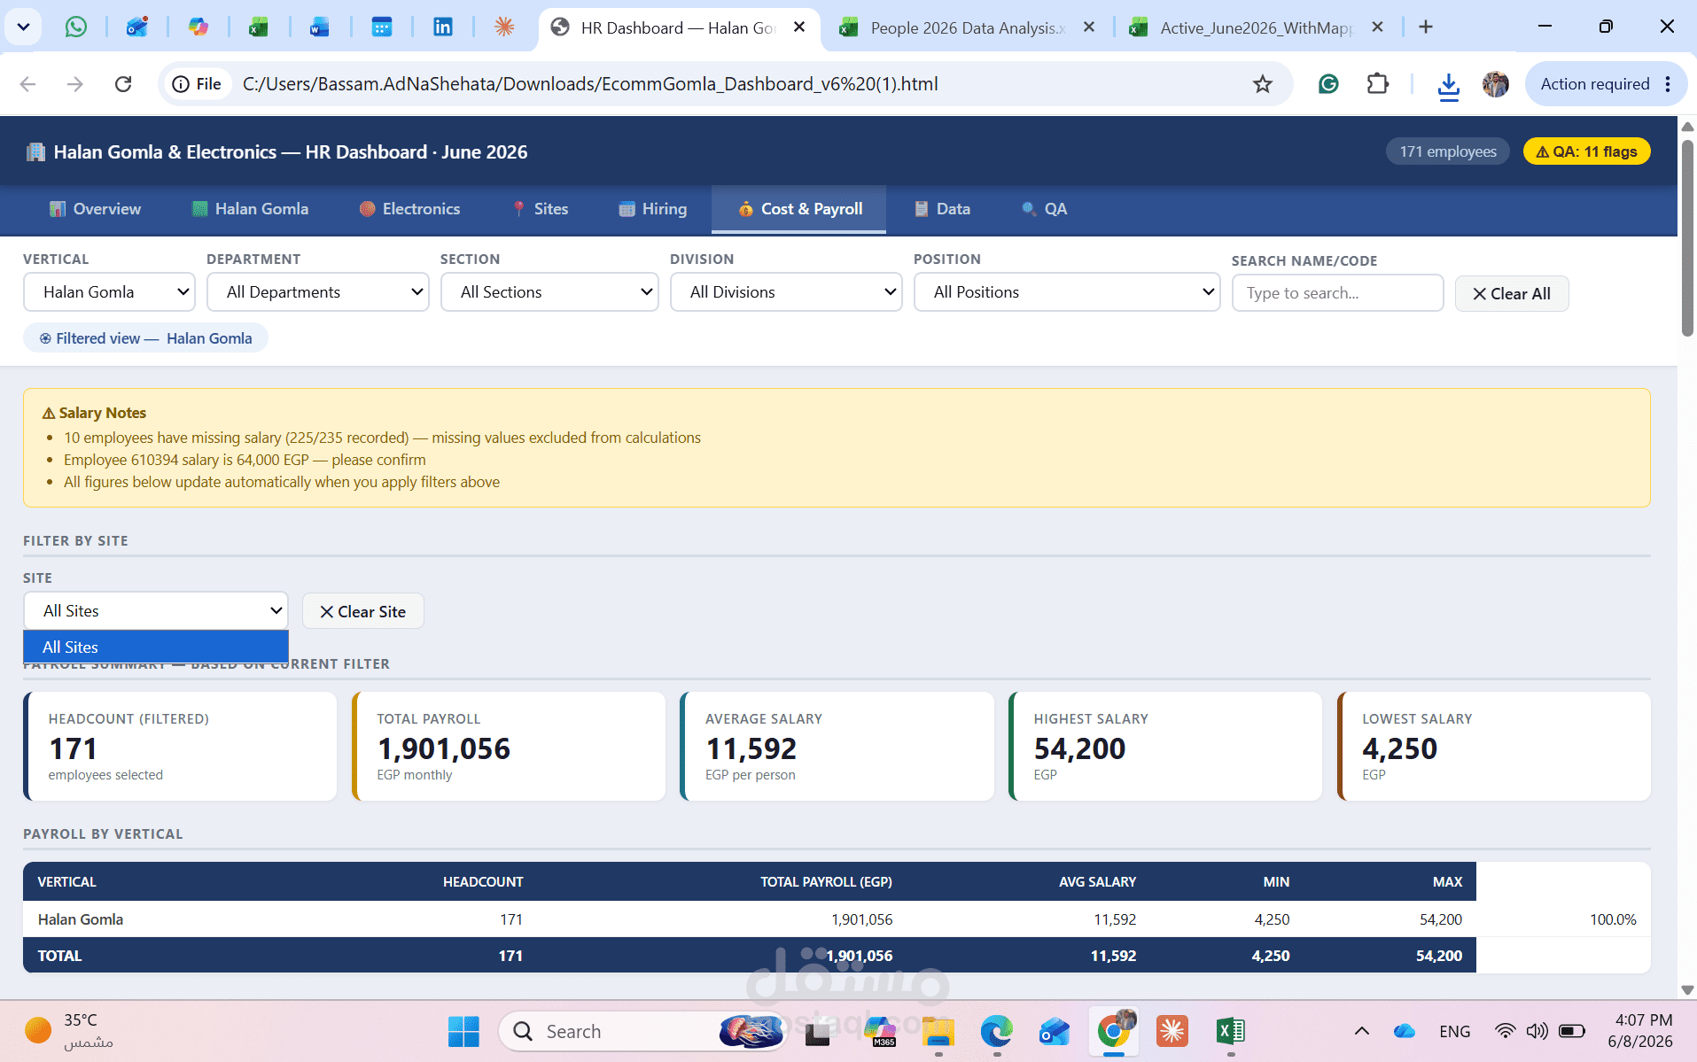Open the LinkedIn pinned tab

coord(442,27)
